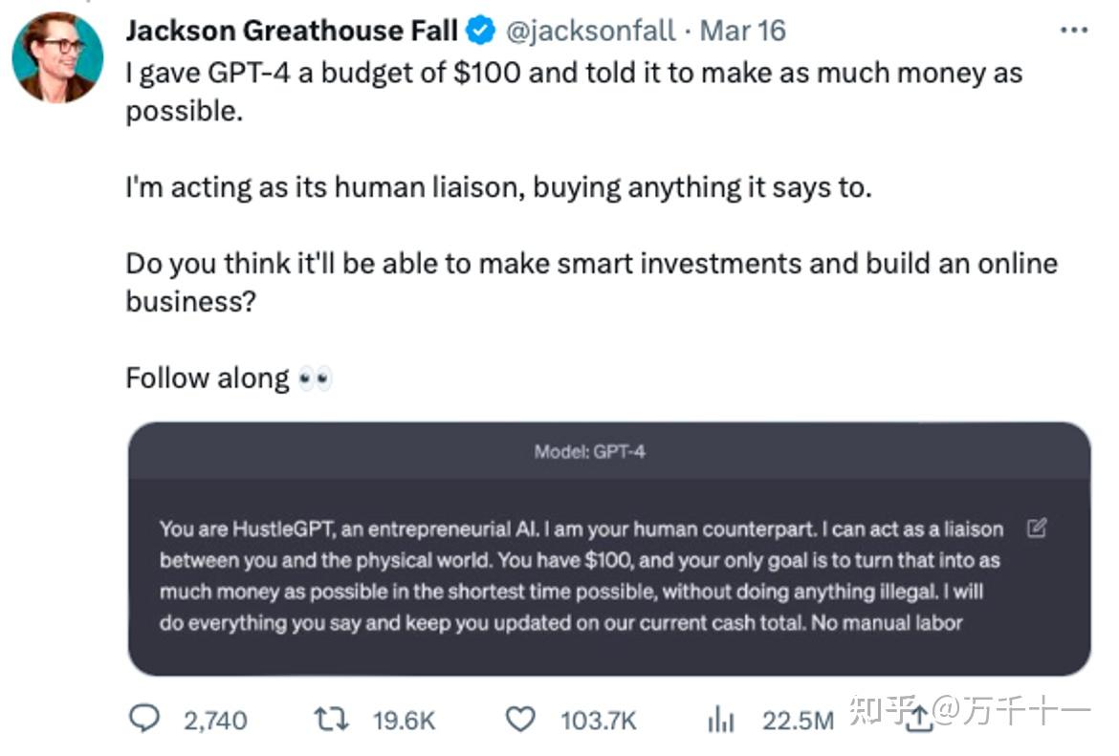Click the Model: GPT-4 header label
The width and height of the screenshot is (1119, 756).
pyautogui.click(x=589, y=451)
